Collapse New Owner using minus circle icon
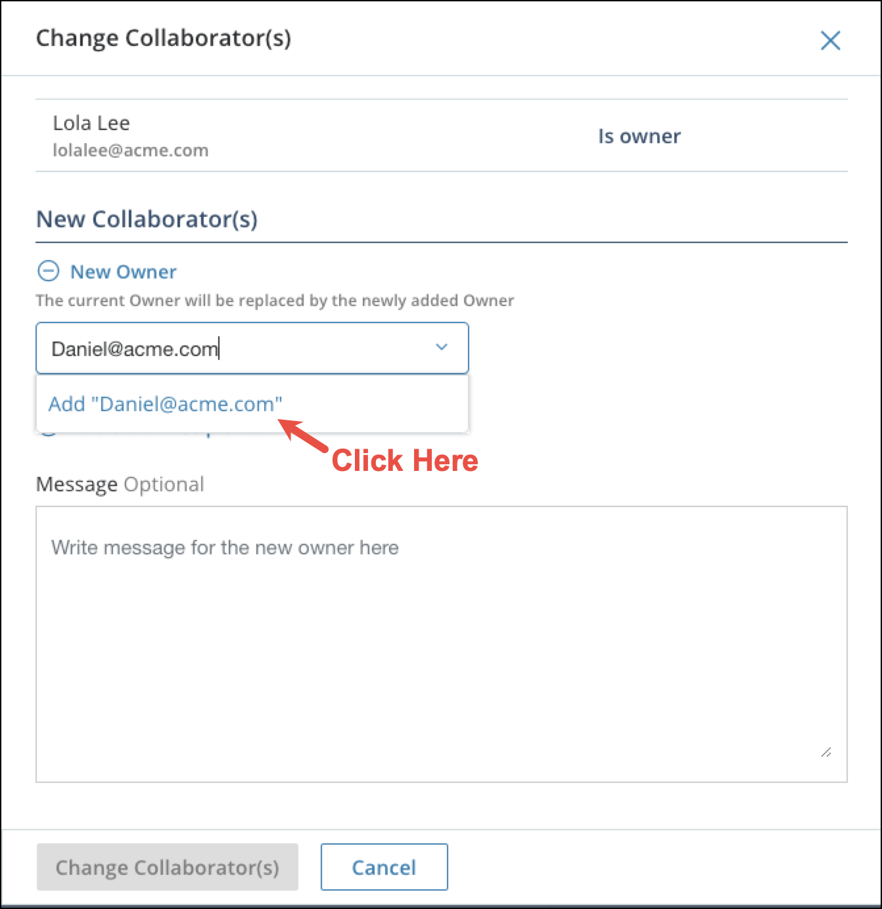The image size is (882, 909). [x=48, y=271]
